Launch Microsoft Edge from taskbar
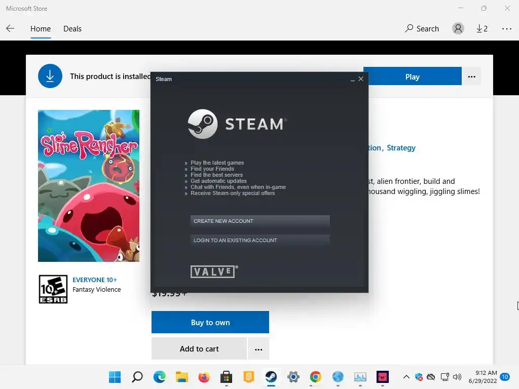The image size is (519, 389). click(160, 377)
